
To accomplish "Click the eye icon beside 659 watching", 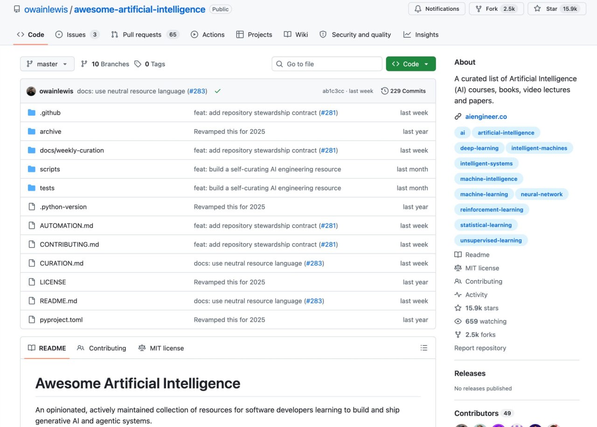I will pyautogui.click(x=458, y=321).
